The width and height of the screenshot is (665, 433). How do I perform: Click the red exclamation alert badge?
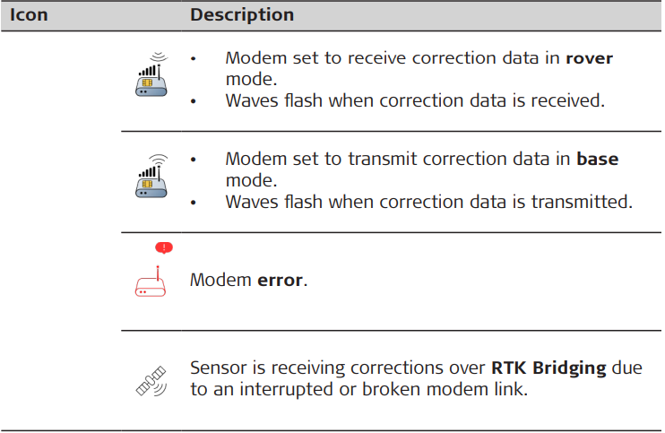pos(163,247)
